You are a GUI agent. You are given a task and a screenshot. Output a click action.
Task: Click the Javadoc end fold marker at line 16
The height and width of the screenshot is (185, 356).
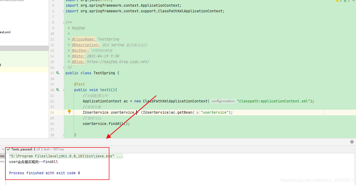[64, 68]
